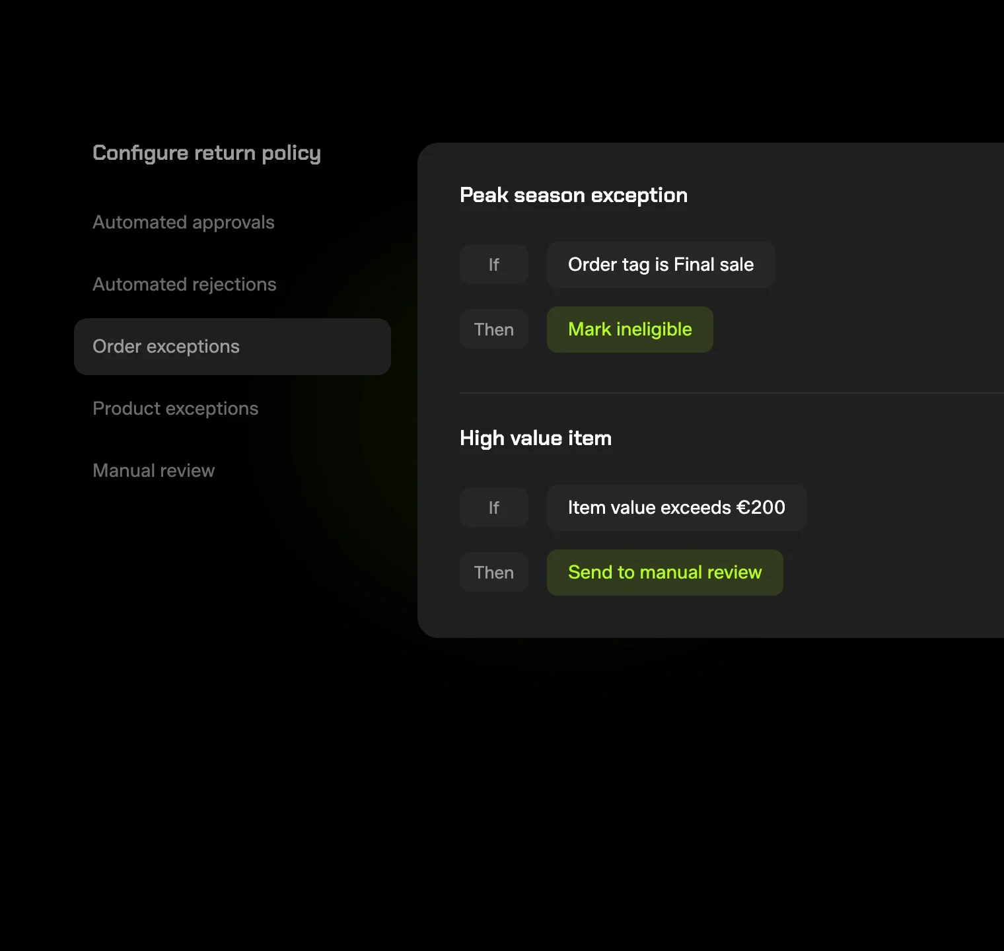1004x951 pixels.
Task: Click the Then label beside Send to manual review
Action: click(x=494, y=573)
